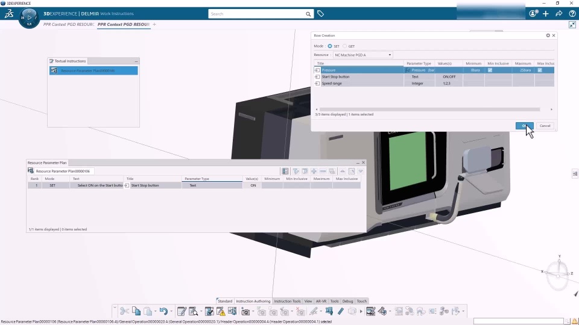
Task: Click the expand-view icon at top right corner
Action: click(572, 25)
